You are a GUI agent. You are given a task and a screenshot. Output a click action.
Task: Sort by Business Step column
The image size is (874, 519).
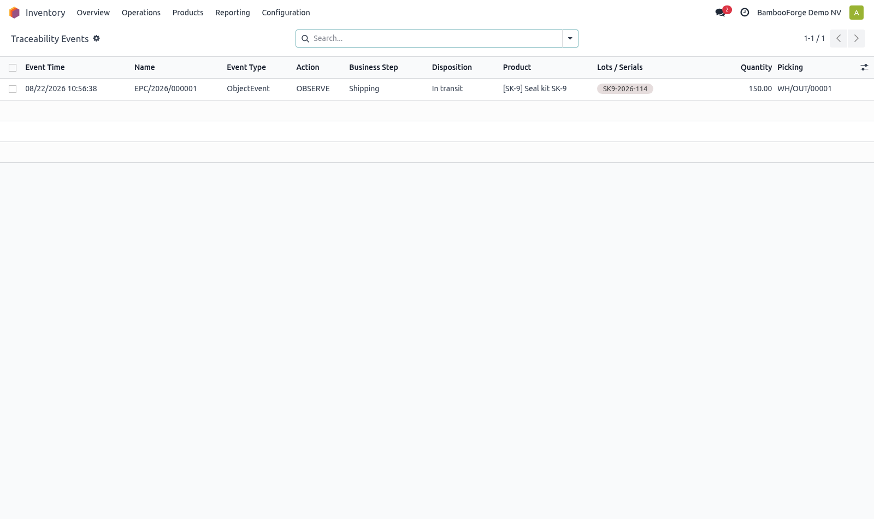pos(374,67)
